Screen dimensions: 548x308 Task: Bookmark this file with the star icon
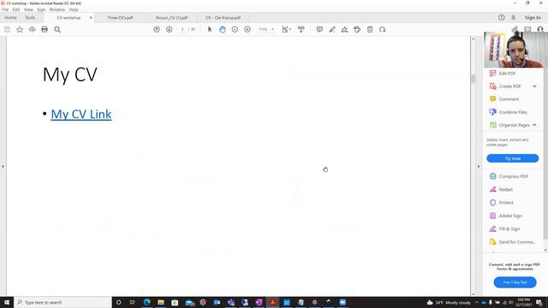pyautogui.click(x=20, y=30)
